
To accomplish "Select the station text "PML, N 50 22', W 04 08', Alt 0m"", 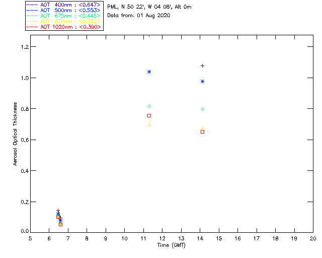I will click(149, 7).
